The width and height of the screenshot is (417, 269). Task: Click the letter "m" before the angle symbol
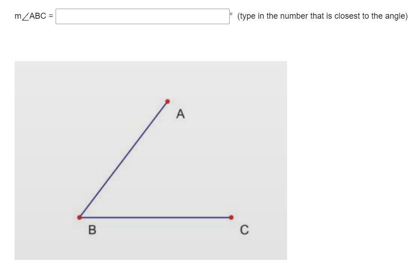pos(18,16)
